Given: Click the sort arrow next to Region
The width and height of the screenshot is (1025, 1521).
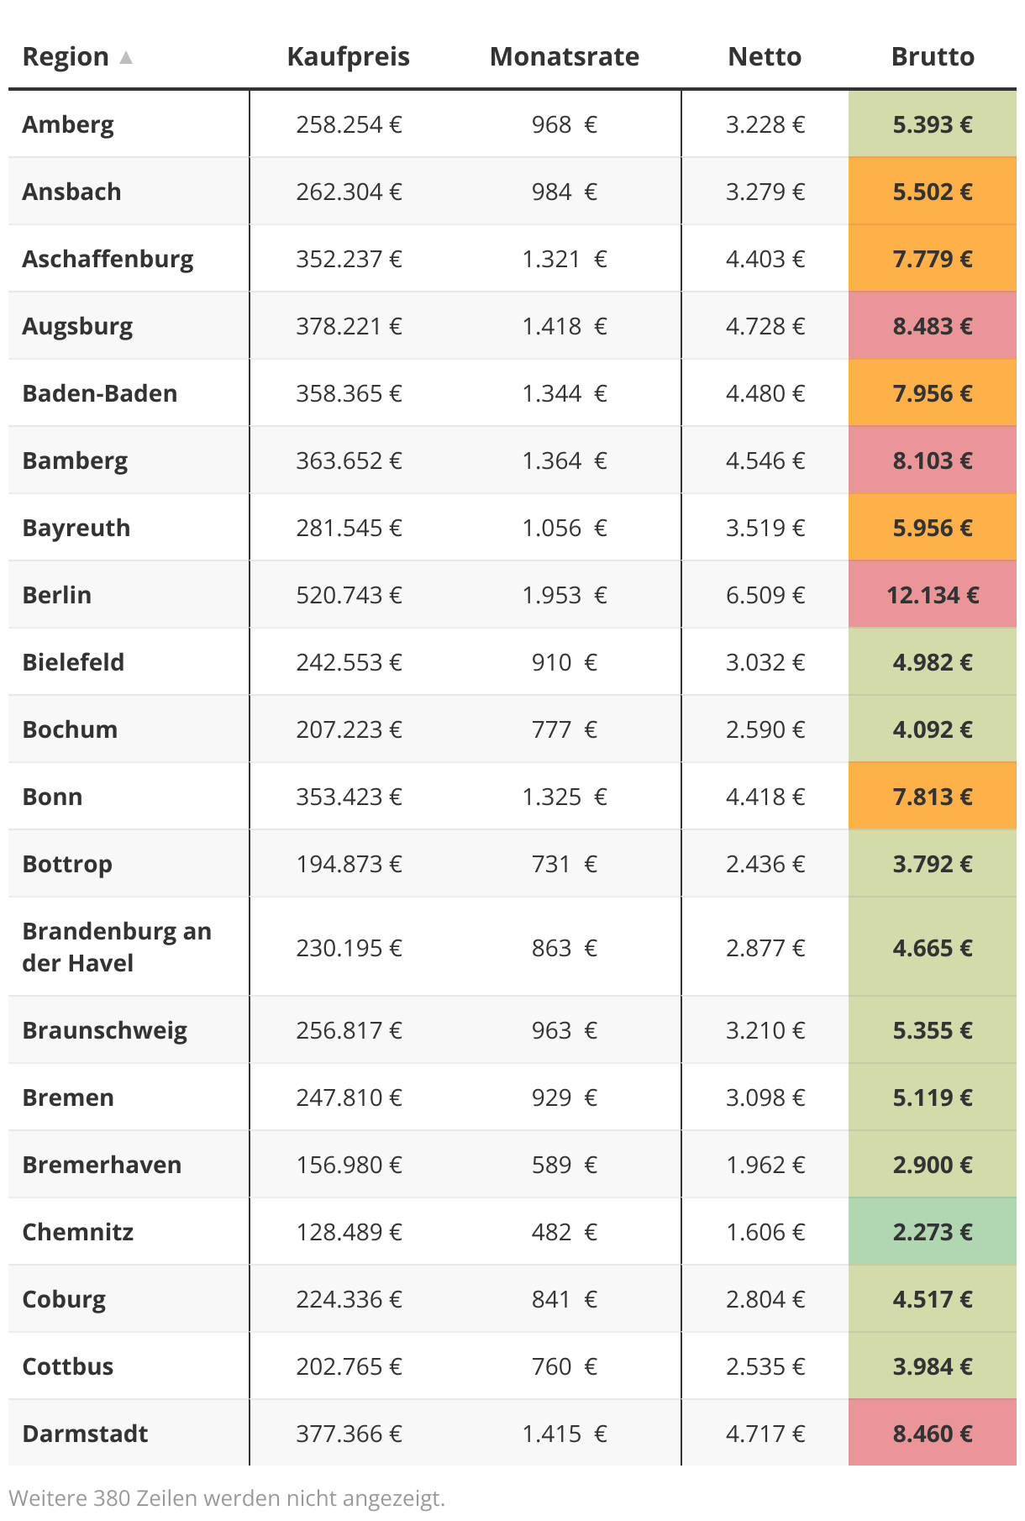Looking at the screenshot, I should click(126, 57).
